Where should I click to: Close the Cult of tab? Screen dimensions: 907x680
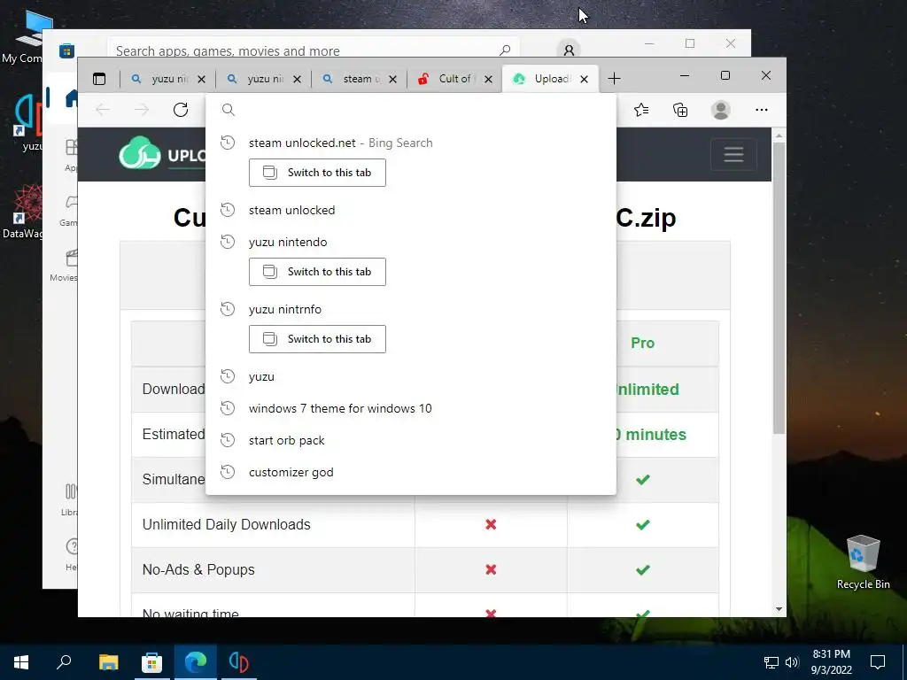tap(488, 79)
